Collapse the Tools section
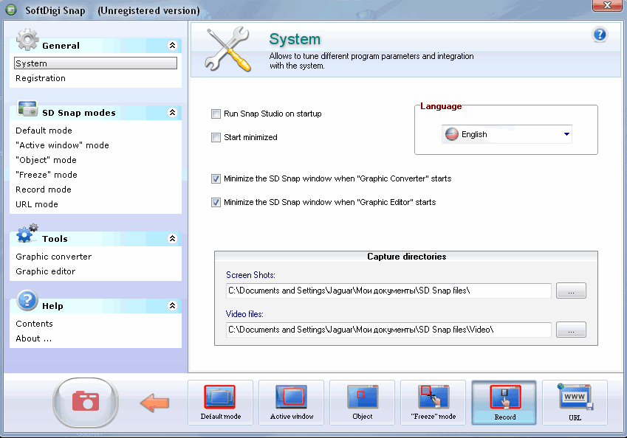This screenshot has height=438, width=627. coord(172,239)
